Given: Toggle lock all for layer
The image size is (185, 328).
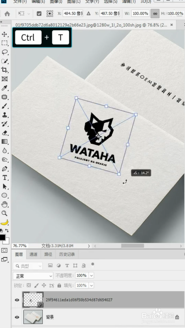Looking at the screenshot, I should tap(59, 285).
